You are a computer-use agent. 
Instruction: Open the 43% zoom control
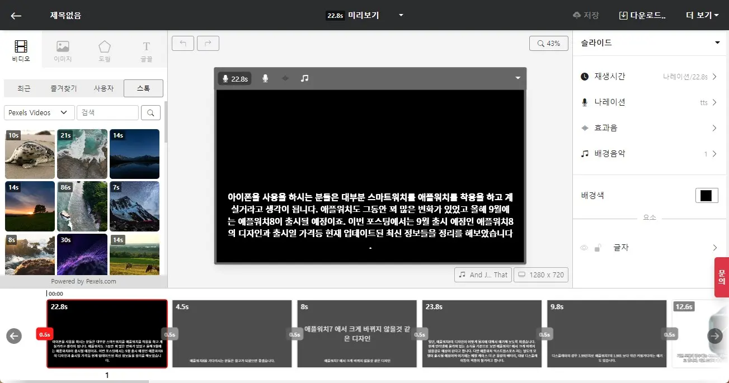coord(549,43)
